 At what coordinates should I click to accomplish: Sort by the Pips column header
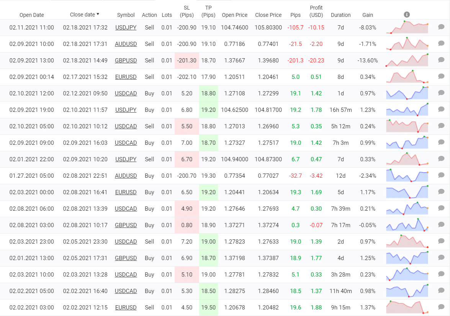(x=295, y=15)
